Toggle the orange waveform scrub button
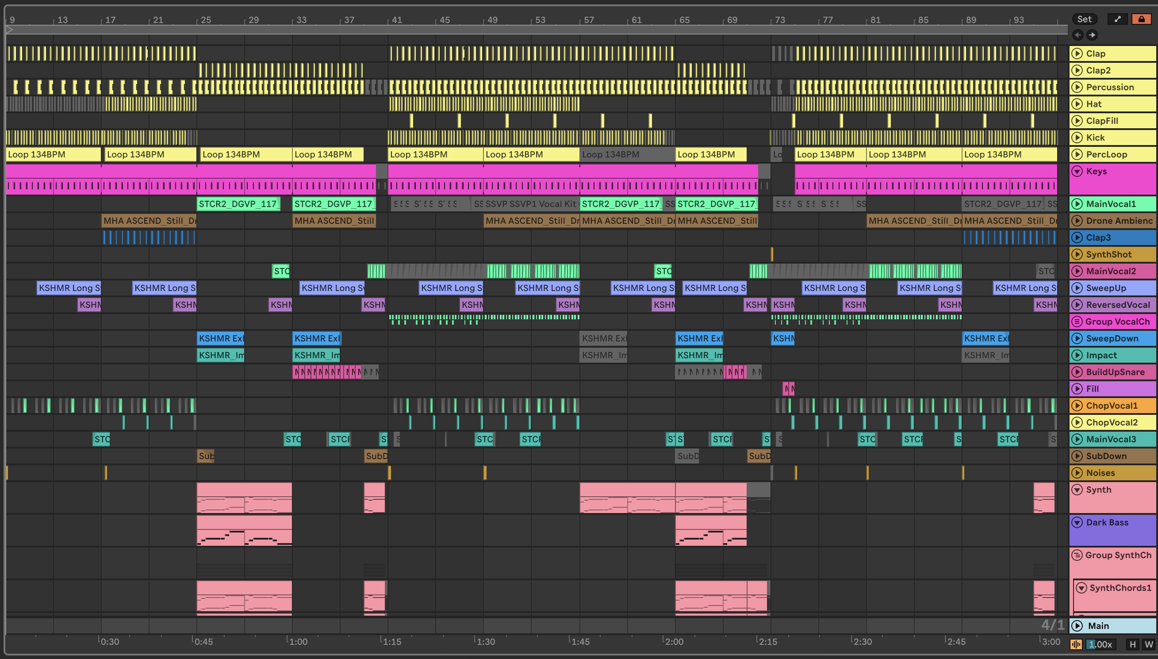1158x659 pixels. coord(1076,644)
